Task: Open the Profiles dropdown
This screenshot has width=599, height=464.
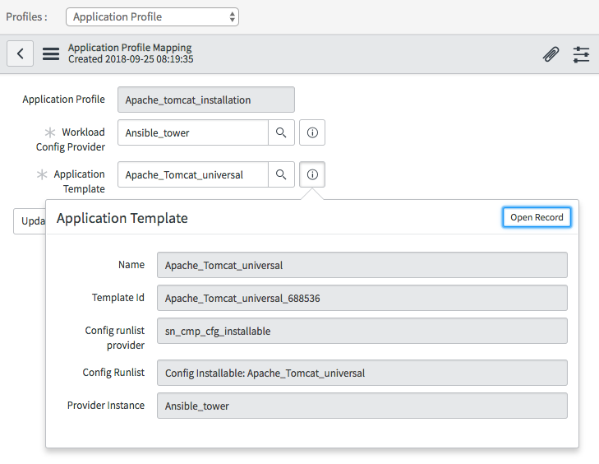Action: [x=153, y=16]
